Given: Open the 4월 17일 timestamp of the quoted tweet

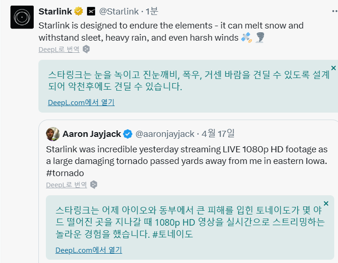Looking at the screenshot, I should 218,134.
